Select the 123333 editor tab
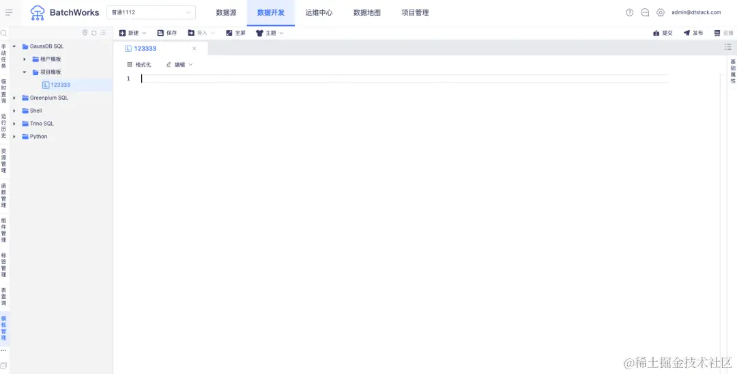The width and height of the screenshot is (737, 374). [145, 48]
